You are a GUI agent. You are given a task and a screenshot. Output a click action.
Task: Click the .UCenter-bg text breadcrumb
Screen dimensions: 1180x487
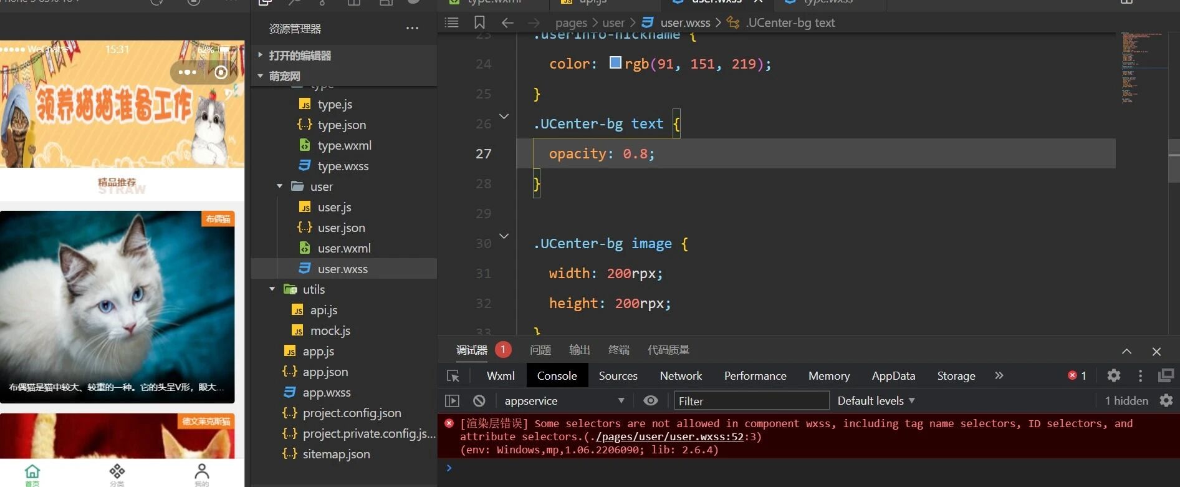pos(790,22)
